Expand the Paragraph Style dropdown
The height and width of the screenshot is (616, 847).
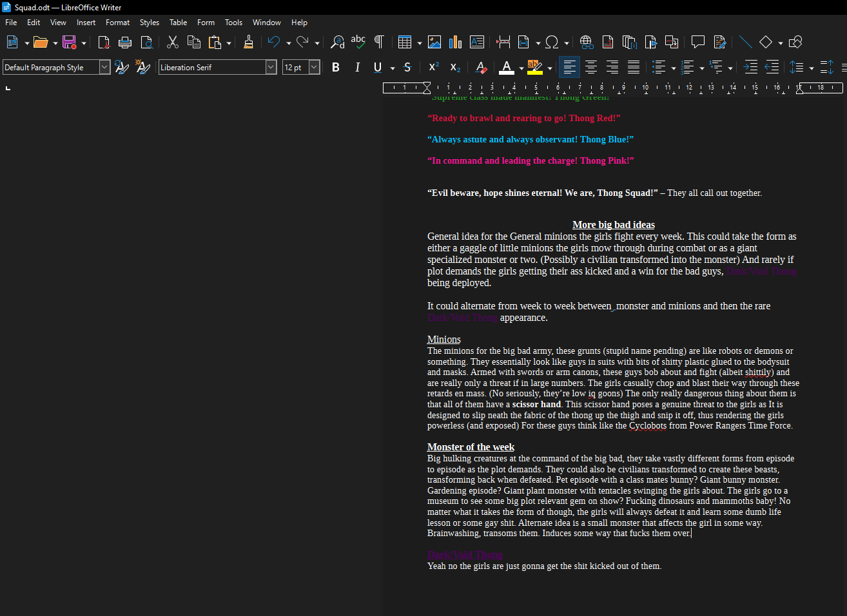[104, 67]
